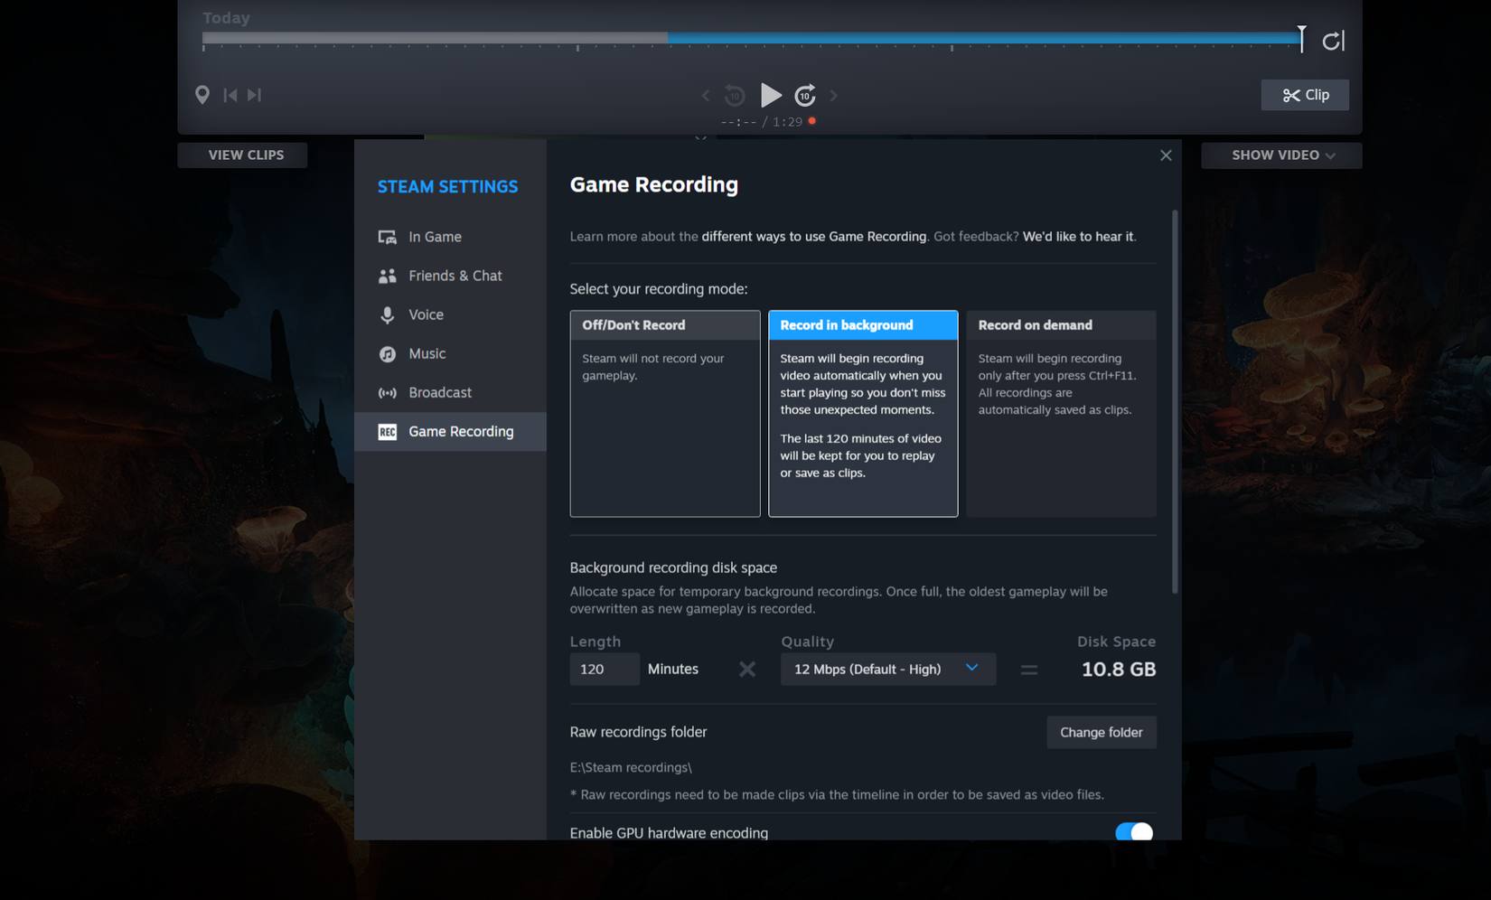Open the In Game settings section
The image size is (1491, 900).
point(388,236)
